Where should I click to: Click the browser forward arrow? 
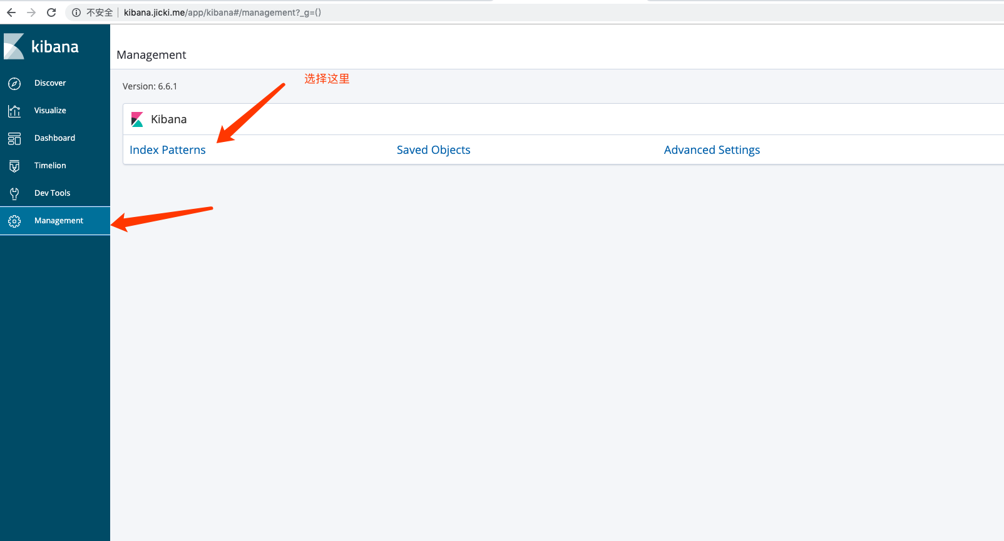point(31,13)
